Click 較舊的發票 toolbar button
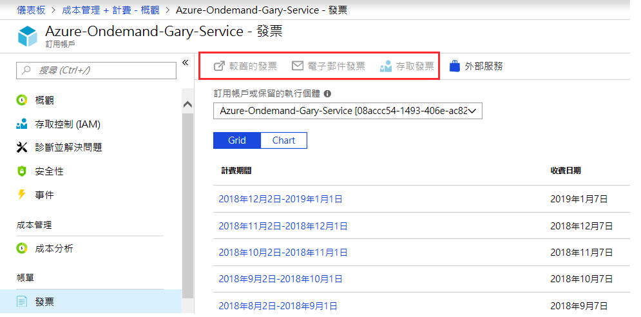641x317 pixels. pos(245,66)
